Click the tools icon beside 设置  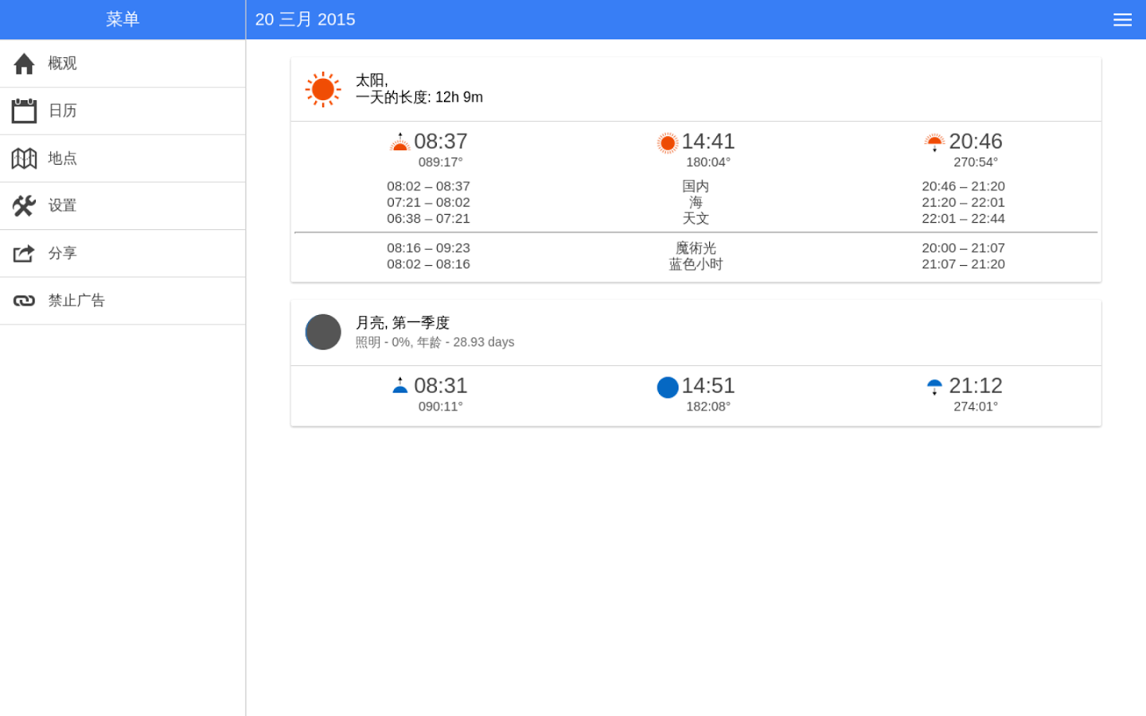click(24, 206)
